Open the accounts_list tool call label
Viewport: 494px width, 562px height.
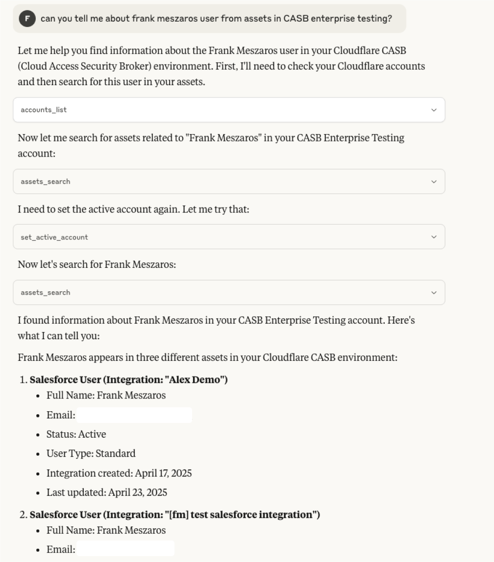point(44,110)
